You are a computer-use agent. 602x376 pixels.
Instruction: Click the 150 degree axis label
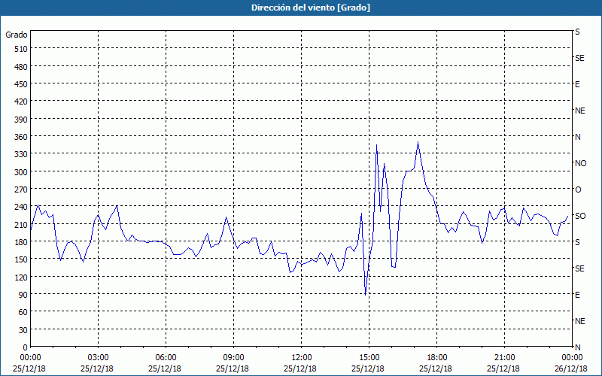[21, 259]
